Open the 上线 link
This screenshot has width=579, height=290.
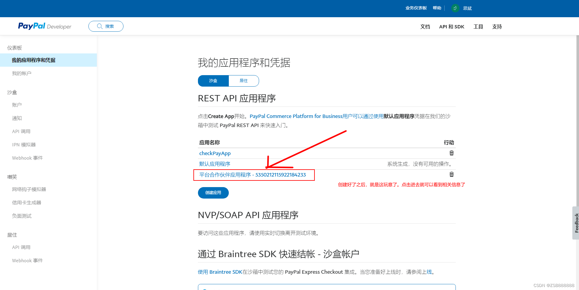[x=429, y=272]
